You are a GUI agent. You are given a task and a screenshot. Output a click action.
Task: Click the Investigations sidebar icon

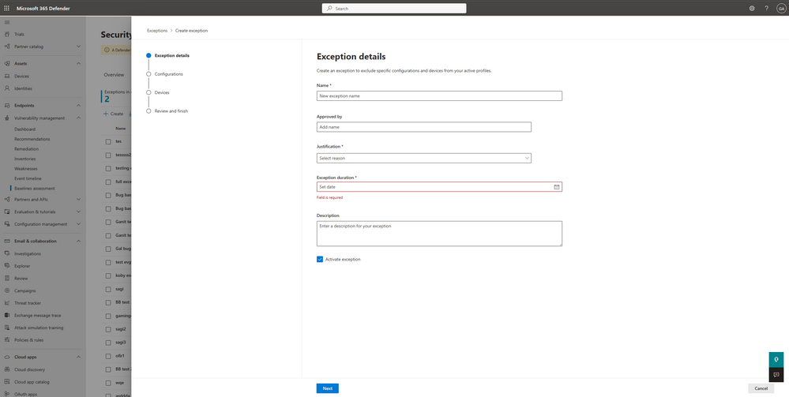tap(7, 253)
